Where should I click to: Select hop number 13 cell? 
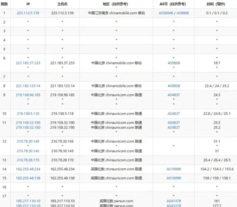[x=4, y=160]
